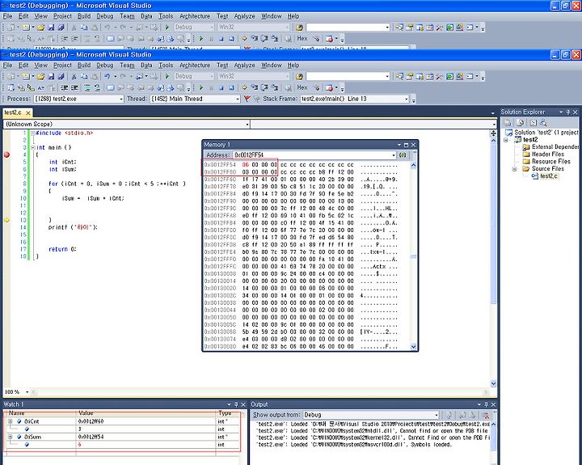Open Show output from dropdown
582x465 pixels.
(x=436, y=415)
